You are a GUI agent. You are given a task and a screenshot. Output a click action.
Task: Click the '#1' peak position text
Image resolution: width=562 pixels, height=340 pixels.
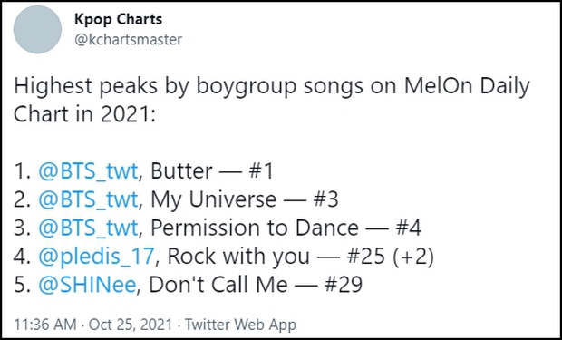(x=261, y=171)
